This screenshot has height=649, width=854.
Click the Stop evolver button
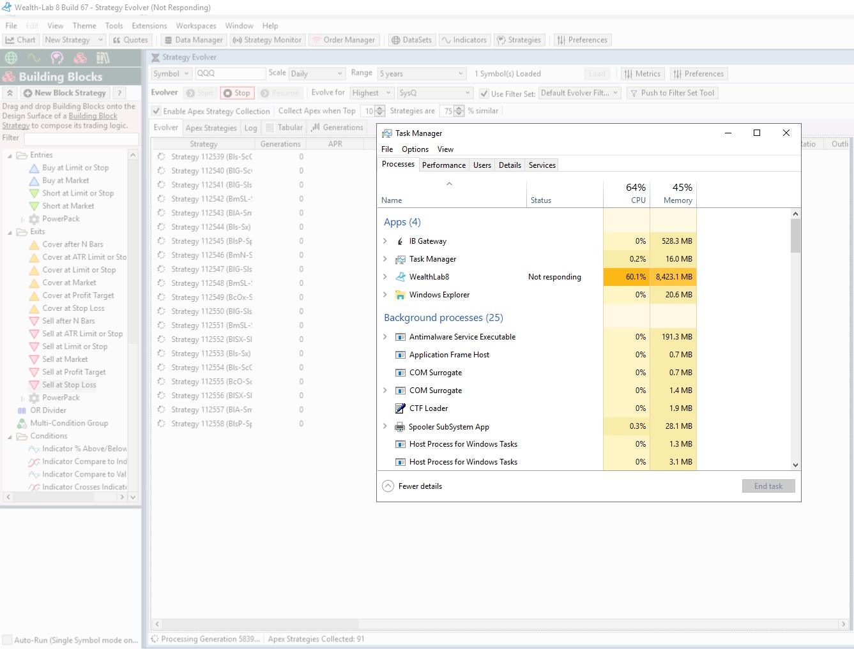237,93
